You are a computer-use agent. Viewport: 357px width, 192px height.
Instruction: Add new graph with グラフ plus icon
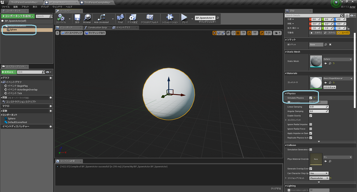[51, 78]
